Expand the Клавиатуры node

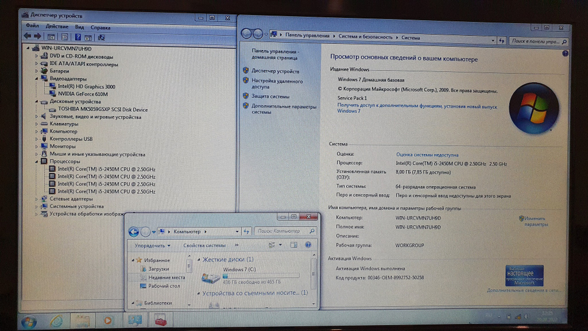pos(36,123)
